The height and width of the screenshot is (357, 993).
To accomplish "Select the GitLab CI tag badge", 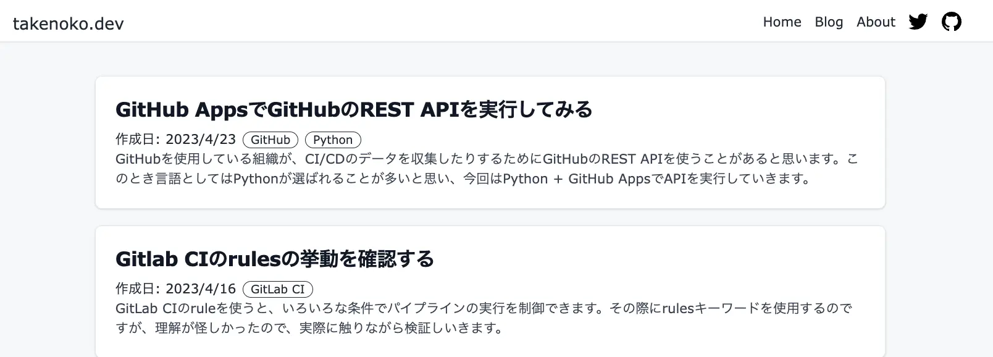I will [x=277, y=290].
